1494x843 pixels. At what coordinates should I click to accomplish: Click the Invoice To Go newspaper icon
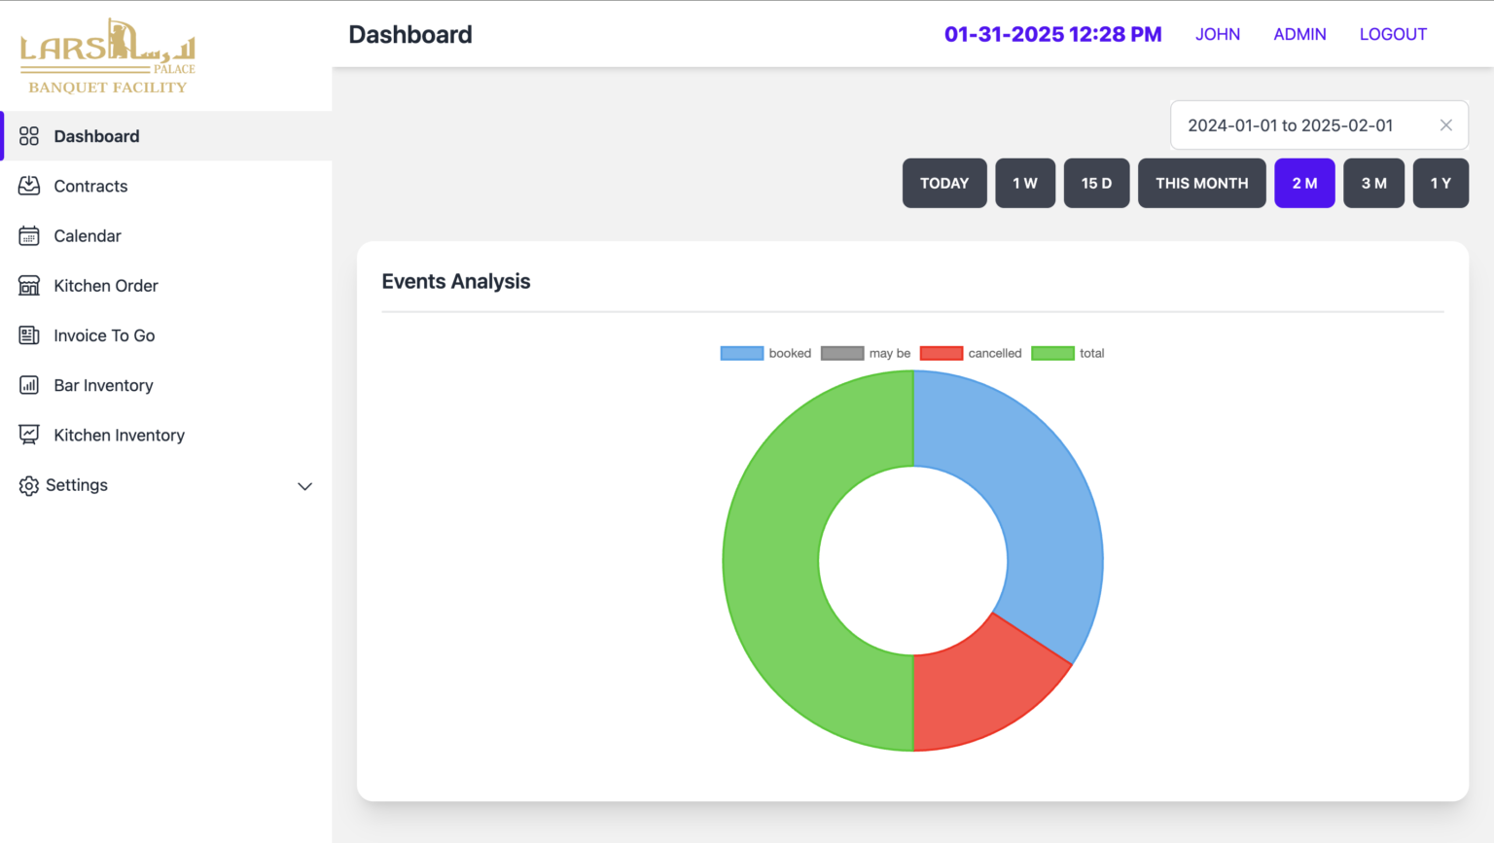point(29,335)
